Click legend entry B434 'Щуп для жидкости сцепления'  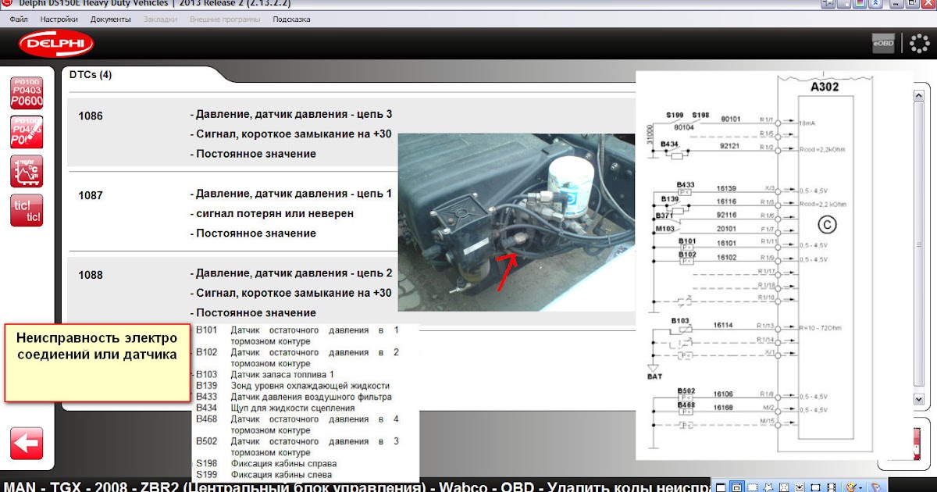(x=275, y=408)
